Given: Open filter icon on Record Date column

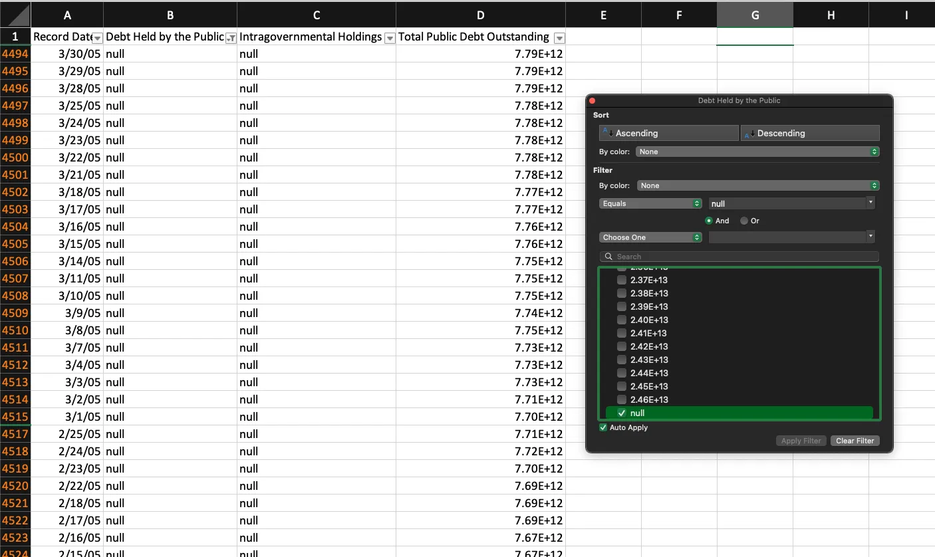Looking at the screenshot, I should [x=97, y=39].
